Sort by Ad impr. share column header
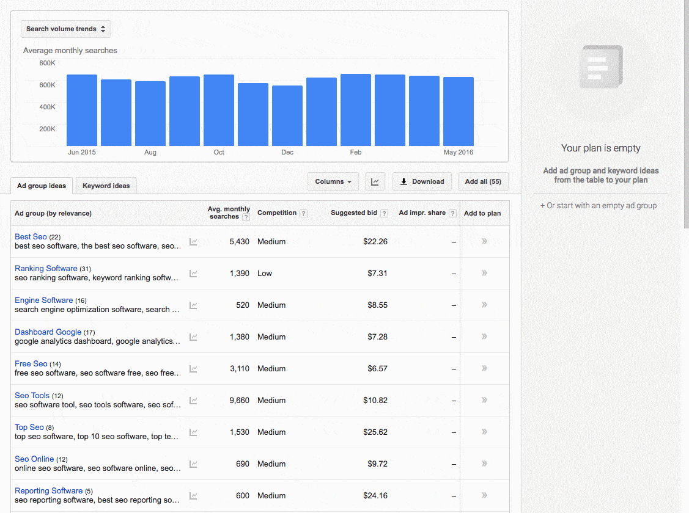 [x=422, y=213]
